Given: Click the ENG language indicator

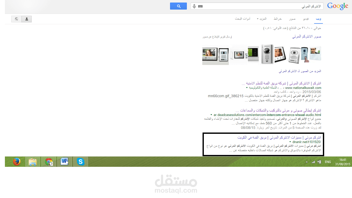Looking at the screenshot, I should pos(328,162).
